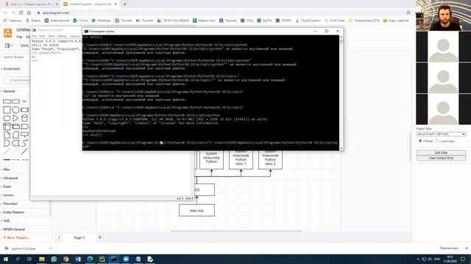Open the Python Shell Edit menu
The image size is (471, 264).
click(x=42, y=36)
